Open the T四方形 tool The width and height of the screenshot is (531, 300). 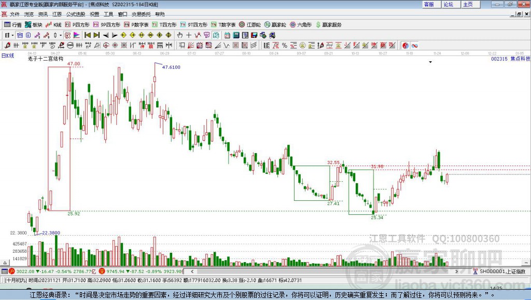[164, 25]
